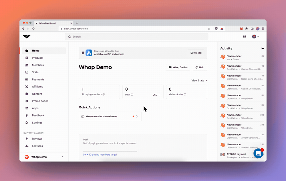The height and width of the screenshot is (181, 286).
Task: Click the Search field in the top bar
Action: point(137,37)
